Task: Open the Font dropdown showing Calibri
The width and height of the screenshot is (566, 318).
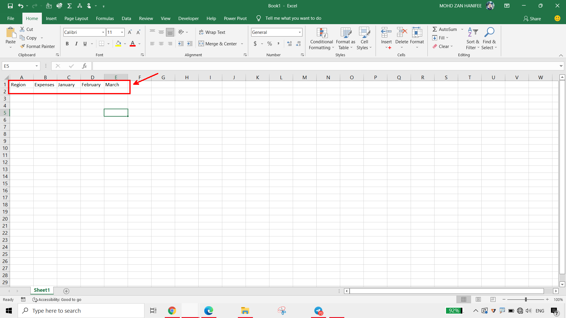Action: 103,32
